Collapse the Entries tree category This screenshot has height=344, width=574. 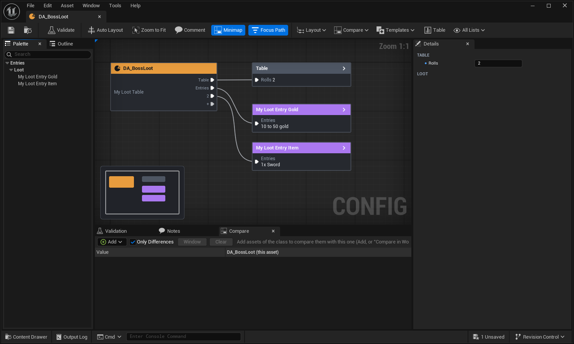7,63
